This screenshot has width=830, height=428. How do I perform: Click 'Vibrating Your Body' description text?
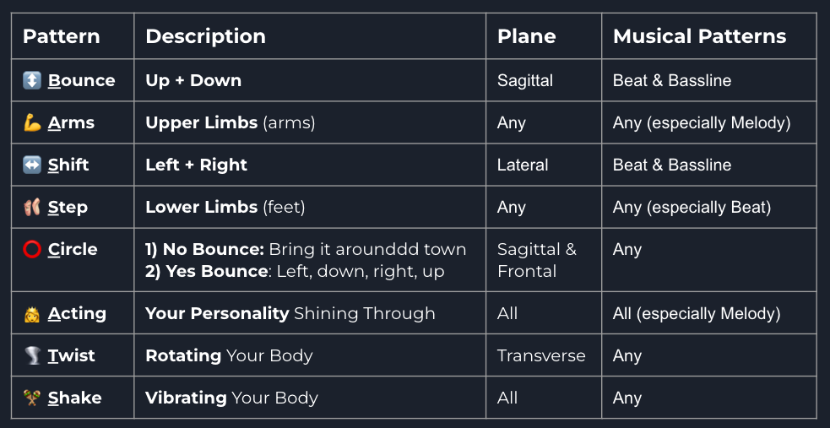(231, 398)
